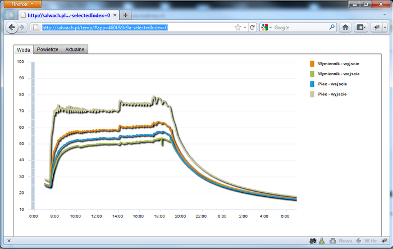Go forward with the forward arrow

point(22,28)
